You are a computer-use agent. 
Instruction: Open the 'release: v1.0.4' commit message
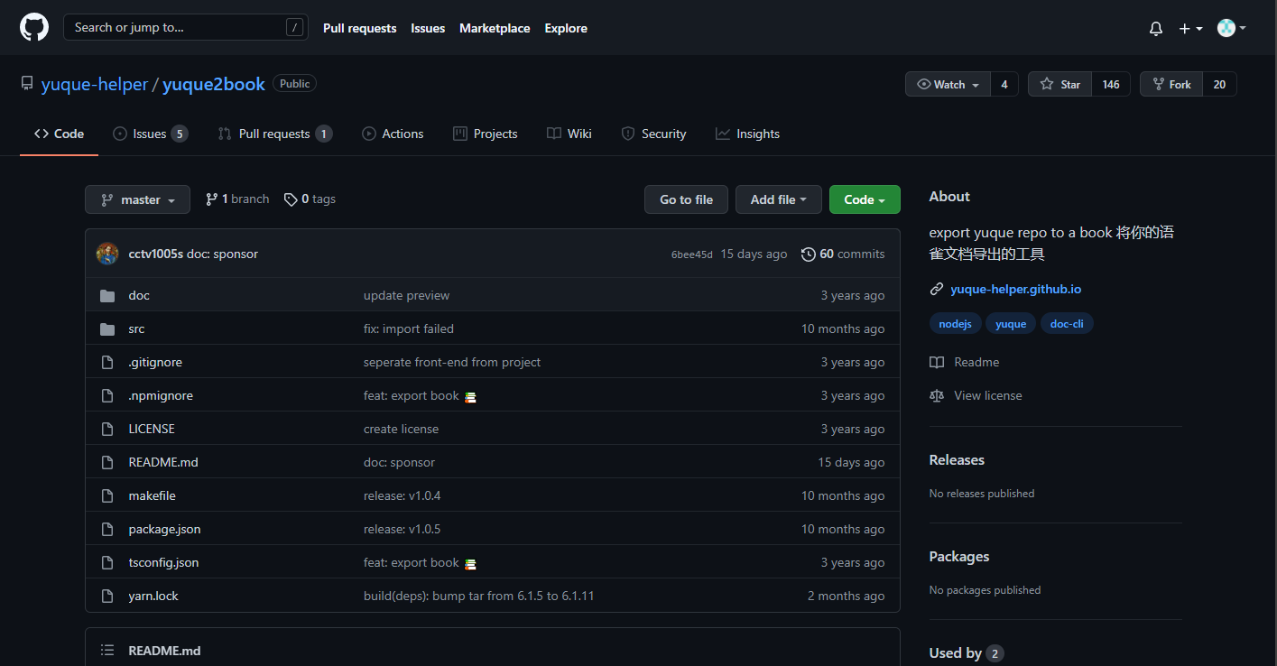point(402,495)
